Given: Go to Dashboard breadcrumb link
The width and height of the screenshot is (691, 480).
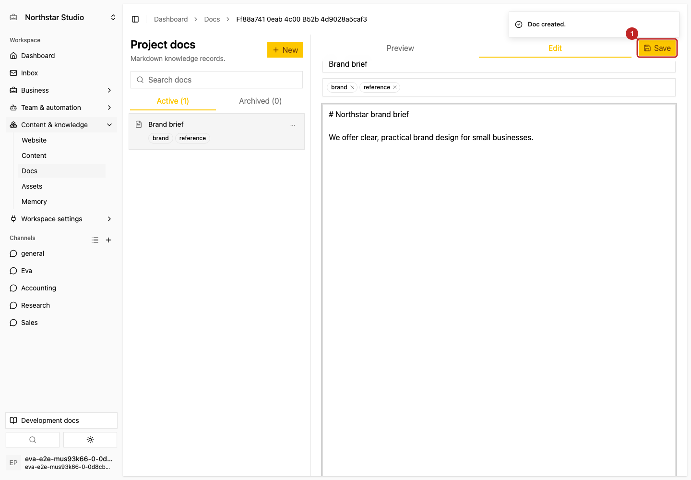Looking at the screenshot, I should coord(171,19).
